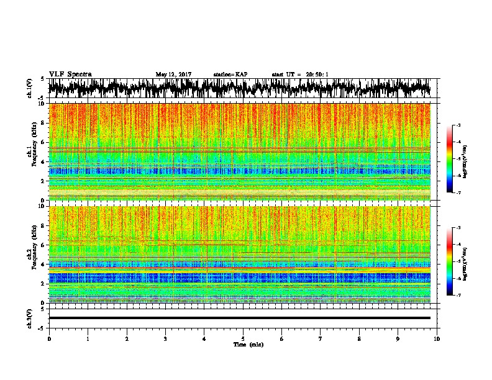
Task: Click the color scale bar beside ch.2 spectrogram
Action: click(449, 261)
